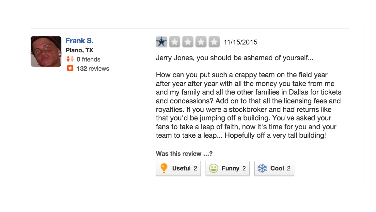Click the fifth gray rating star
This screenshot has height=212, width=376.
point(214,42)
